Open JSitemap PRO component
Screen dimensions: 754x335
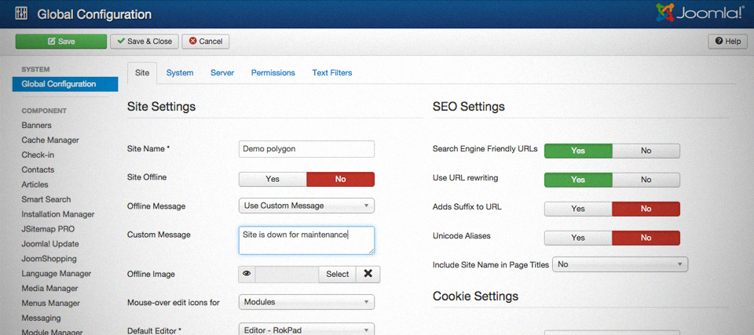pyautogui.click(x=48, y=229)
